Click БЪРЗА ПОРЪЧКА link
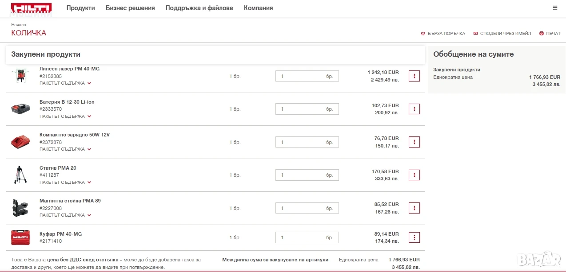Screen dimensions: 566x272 click(x=446, y=34)
